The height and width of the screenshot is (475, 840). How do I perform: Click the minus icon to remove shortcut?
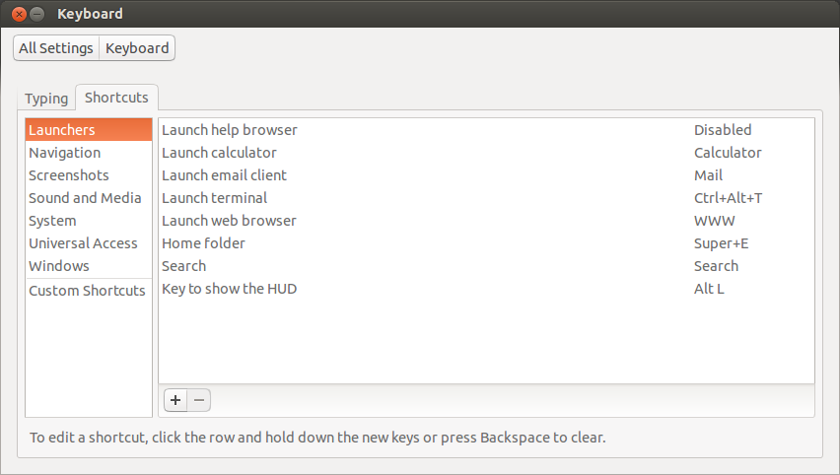point(199,400)
